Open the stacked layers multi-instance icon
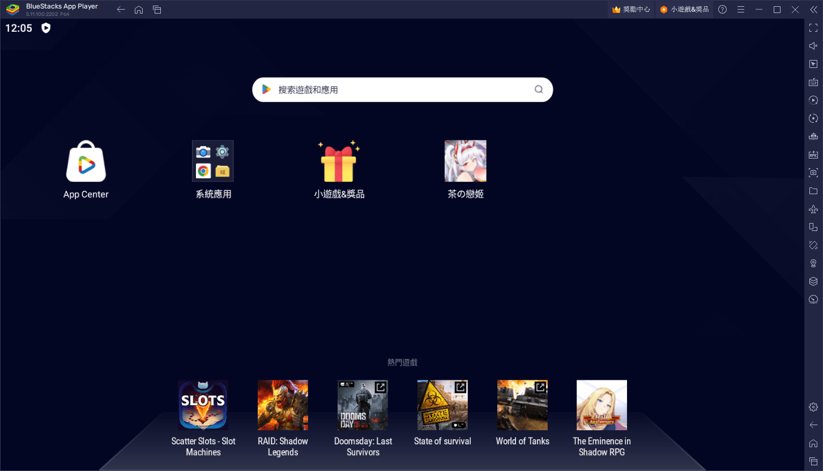Screen dimensions: 823x471 (813, 281)
